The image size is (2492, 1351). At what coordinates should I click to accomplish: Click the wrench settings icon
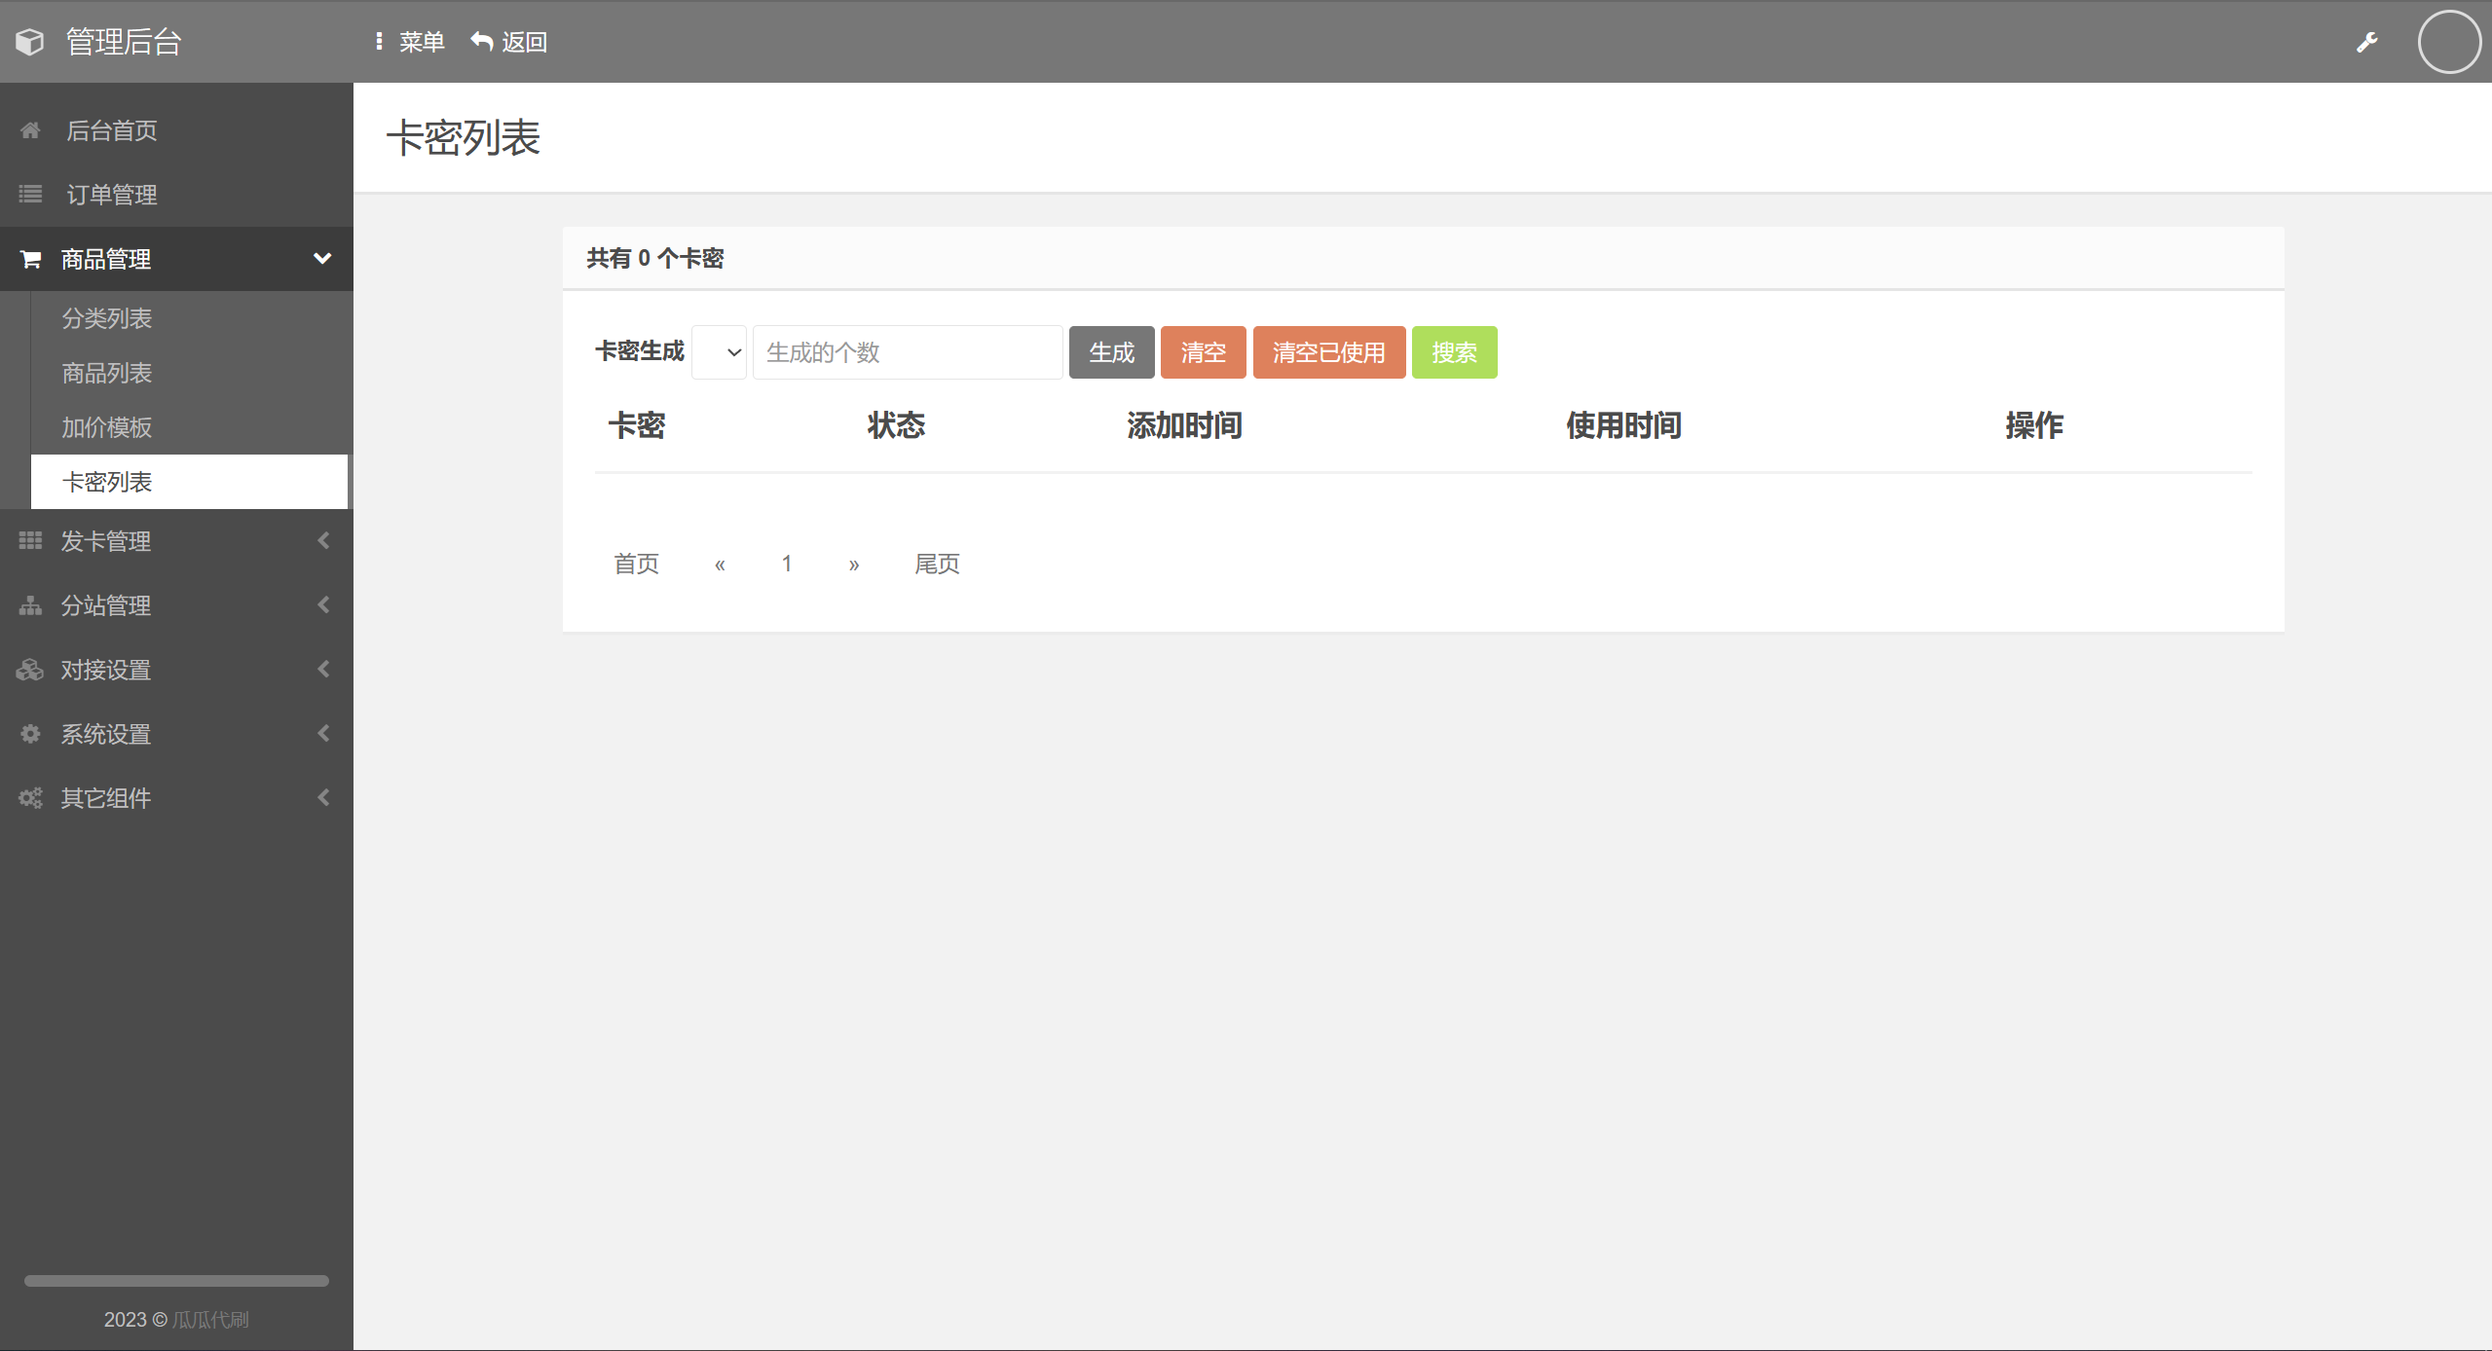(2366, 42)
